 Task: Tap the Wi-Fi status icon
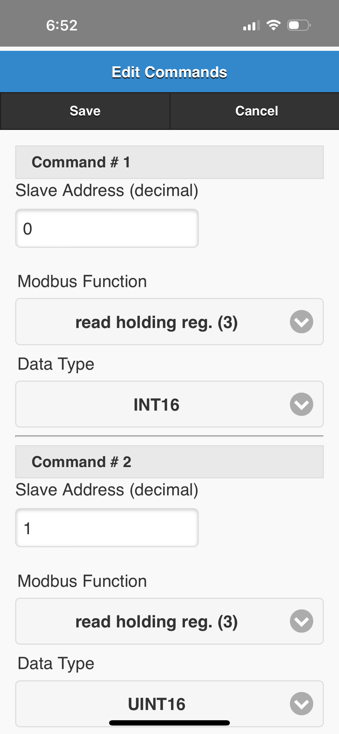pos(273,25)
